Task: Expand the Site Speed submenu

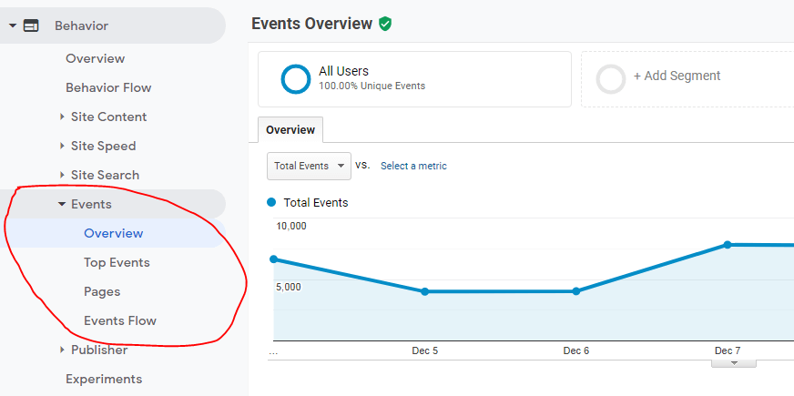Action: click(62, 146)
